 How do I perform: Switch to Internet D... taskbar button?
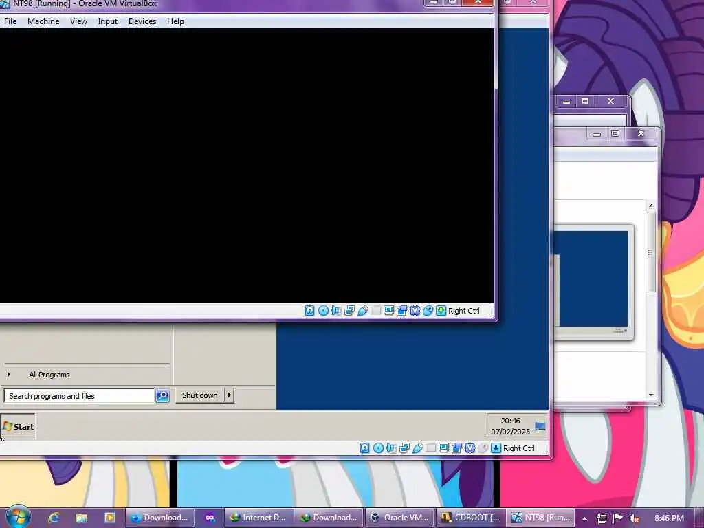258,518
